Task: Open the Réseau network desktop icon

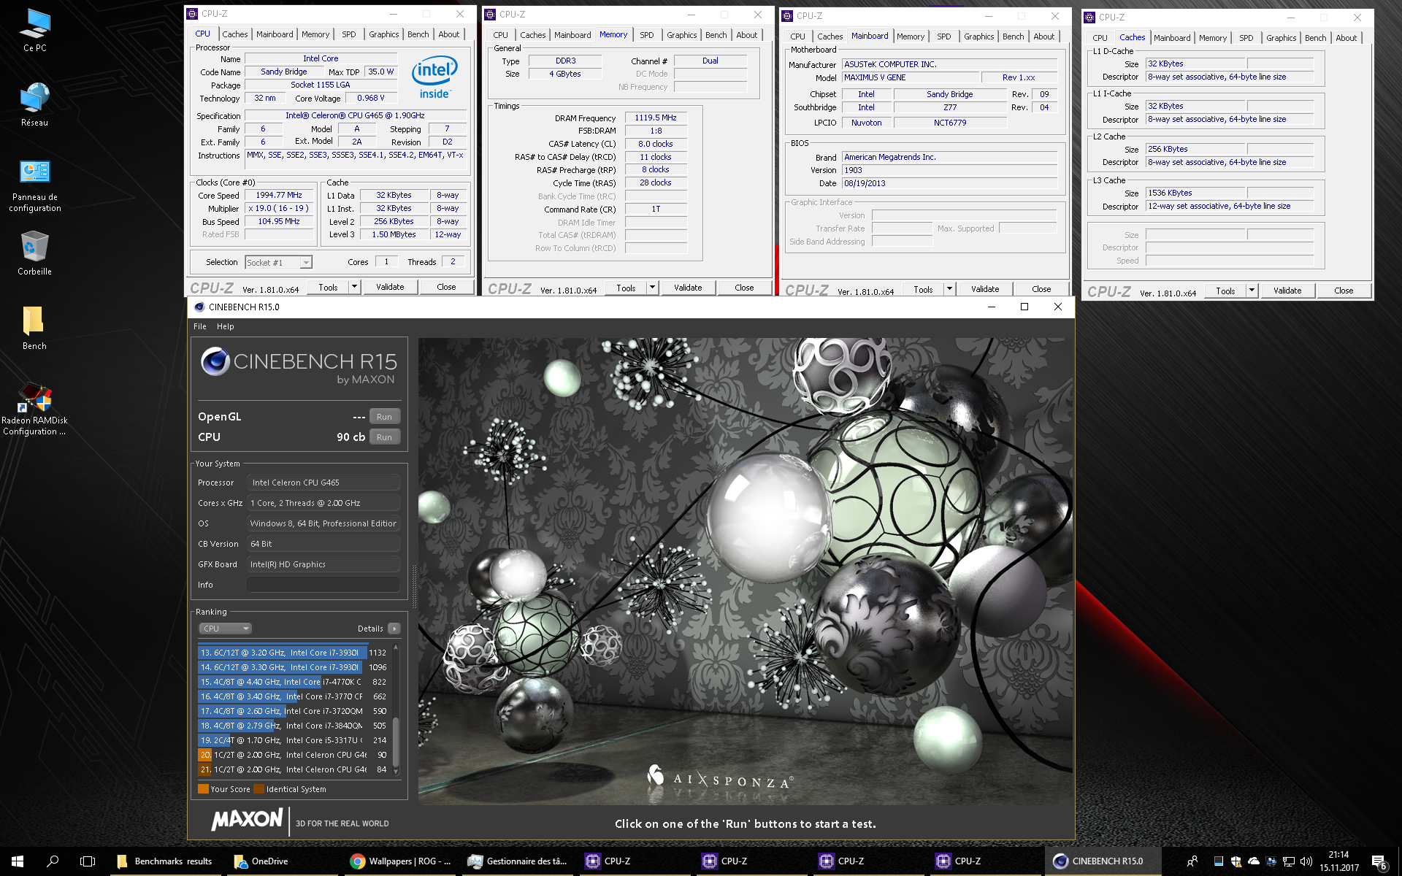Action: point(34,104)
